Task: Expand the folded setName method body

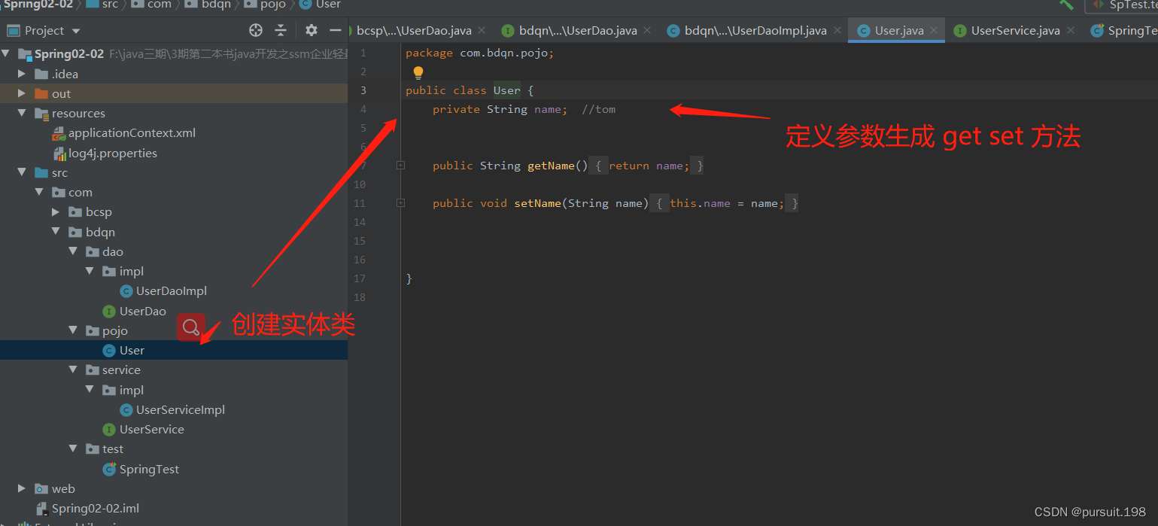Action: pos(401,203)
